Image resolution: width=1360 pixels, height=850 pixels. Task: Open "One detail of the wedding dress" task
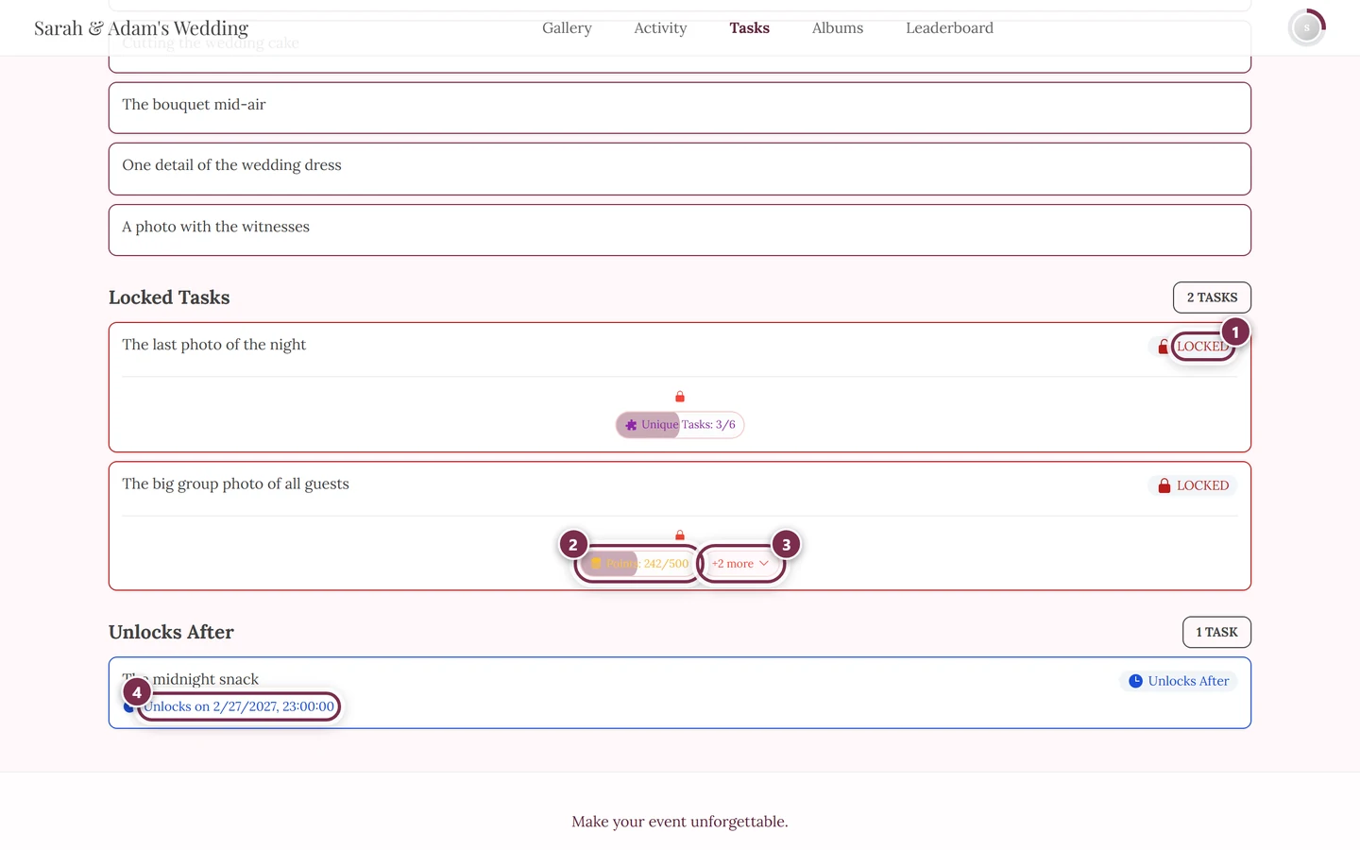(x=680, y=169)
